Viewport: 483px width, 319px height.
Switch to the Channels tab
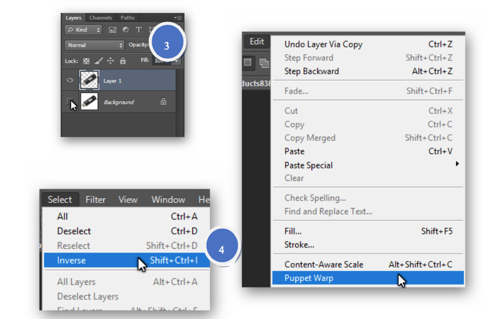click(101, 18)
